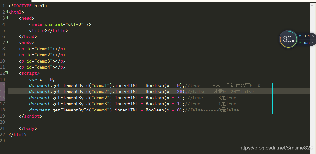
Task: Click the title tag on line 5
Action: [49, 30]
